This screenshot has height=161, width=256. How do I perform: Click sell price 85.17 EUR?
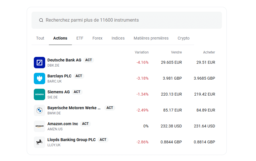click(172, 110)
